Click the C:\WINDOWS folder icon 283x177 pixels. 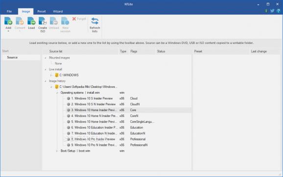(x=57, y=75)
